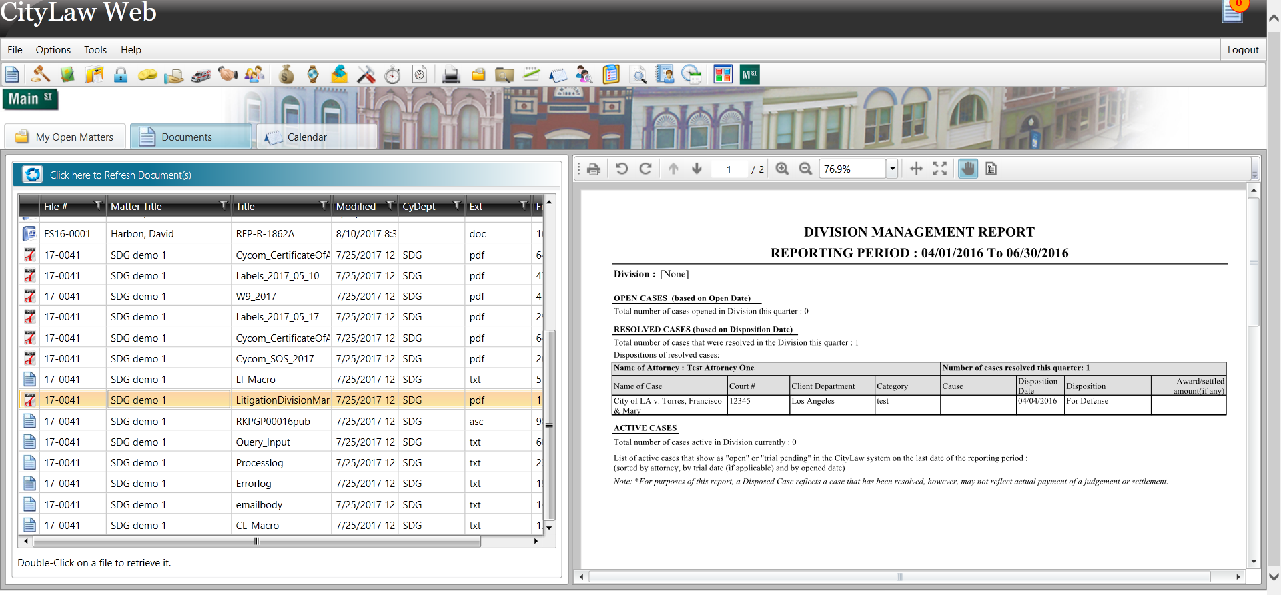The width and height of the screenshot is (1281, 595).
Task: Open the Ext column filter
Action: coord(524,205)
